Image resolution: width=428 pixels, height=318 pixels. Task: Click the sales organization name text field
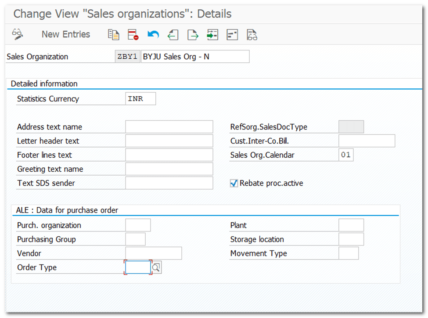click(195, 57)
